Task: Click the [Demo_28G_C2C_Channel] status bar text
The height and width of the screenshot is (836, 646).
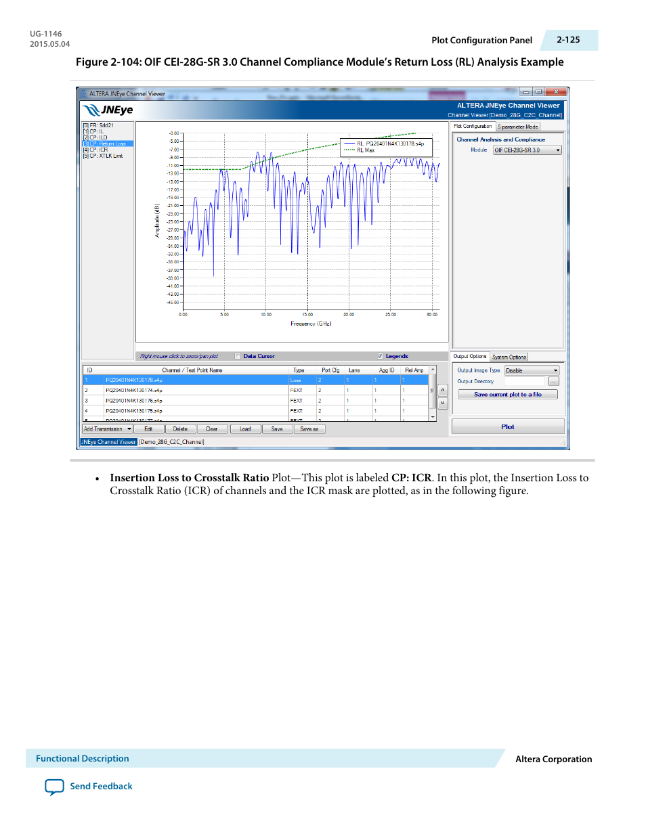Action: click(172, 442)
